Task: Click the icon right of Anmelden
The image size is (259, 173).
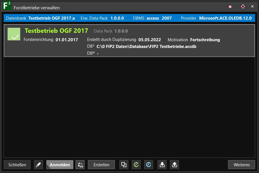Action: 80,165
